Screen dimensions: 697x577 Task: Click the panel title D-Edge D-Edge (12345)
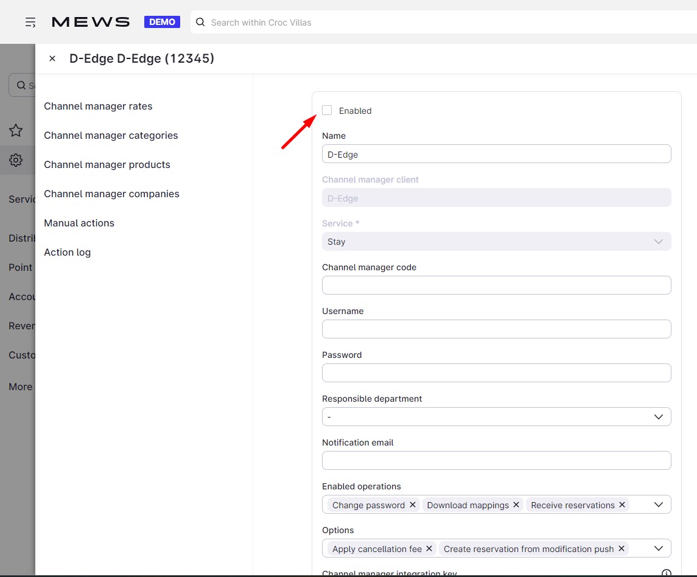tap(142, 58)
